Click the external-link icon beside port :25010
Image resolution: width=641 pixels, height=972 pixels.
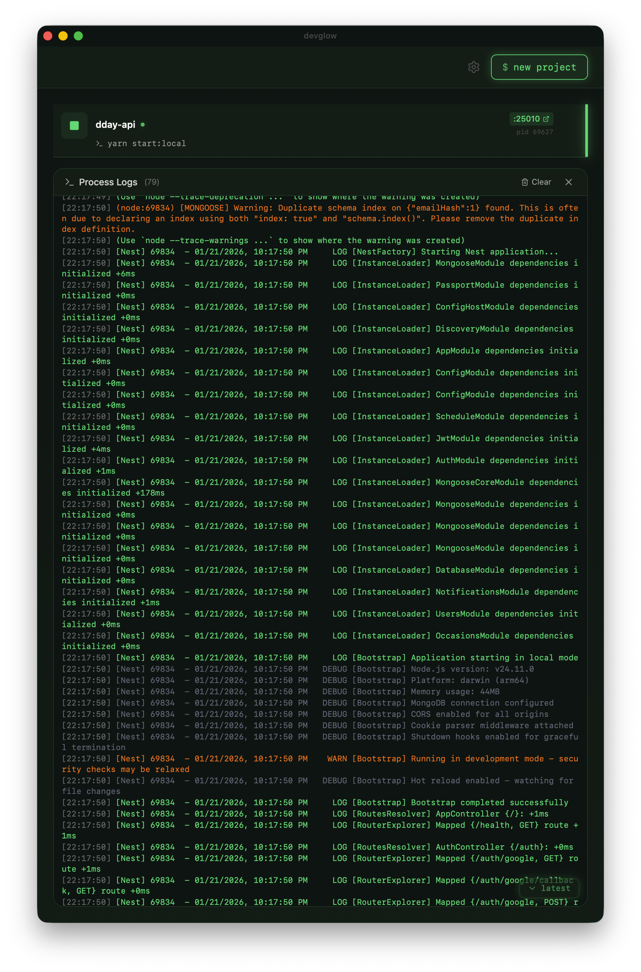click(x=546, y=119)
